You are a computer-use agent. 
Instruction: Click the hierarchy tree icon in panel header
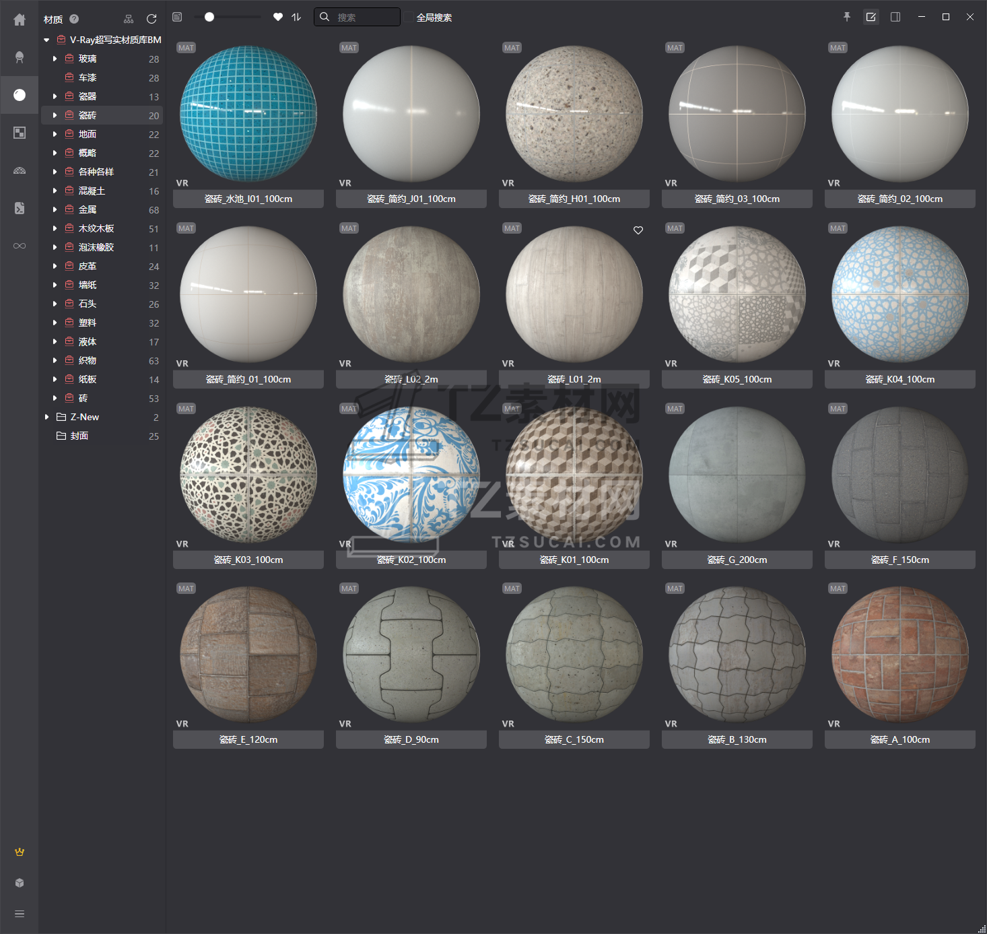point(129,19)
